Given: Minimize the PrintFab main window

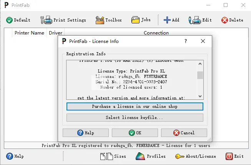Looking at the screenshot, I should tap(208, 5).
